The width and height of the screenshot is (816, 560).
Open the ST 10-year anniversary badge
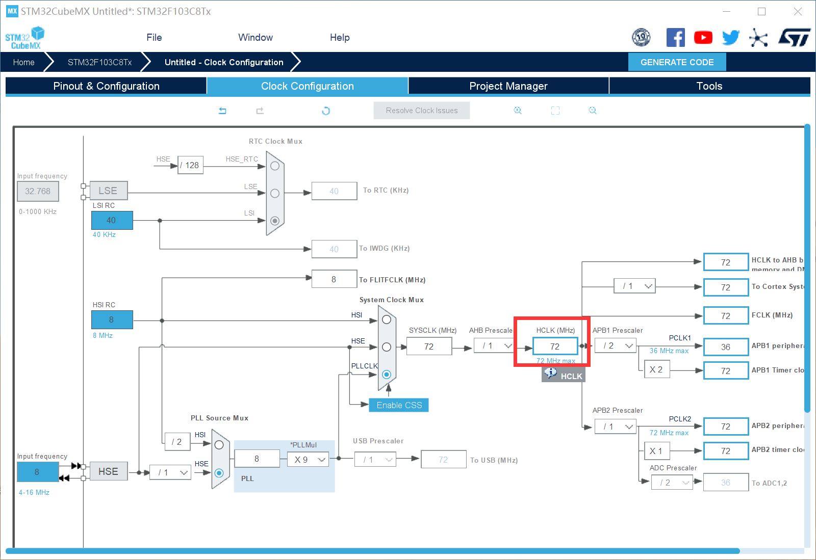tap(641, 37)
